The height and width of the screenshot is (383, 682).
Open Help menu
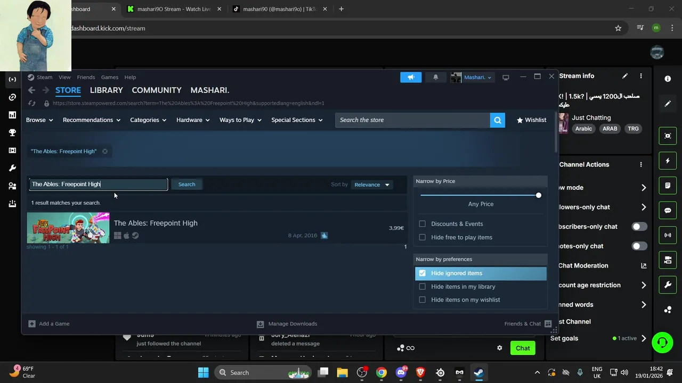click(130, 77)
